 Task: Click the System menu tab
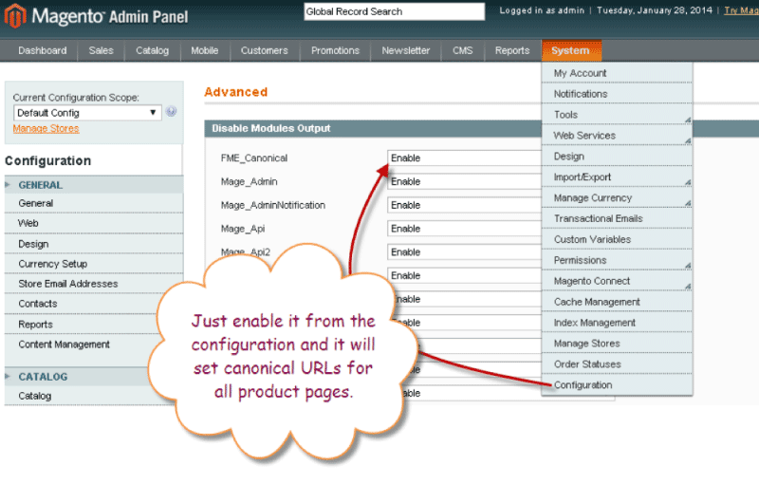[571, 50]
